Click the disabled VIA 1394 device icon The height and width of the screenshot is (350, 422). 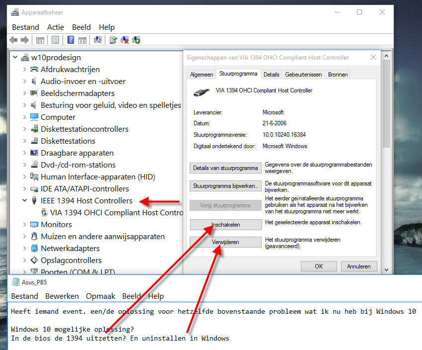click(x=44, y=212)
